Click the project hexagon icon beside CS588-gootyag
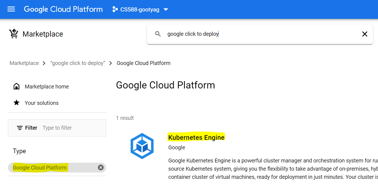The height and width of the screenshot is (187, 378). (115, 10)
